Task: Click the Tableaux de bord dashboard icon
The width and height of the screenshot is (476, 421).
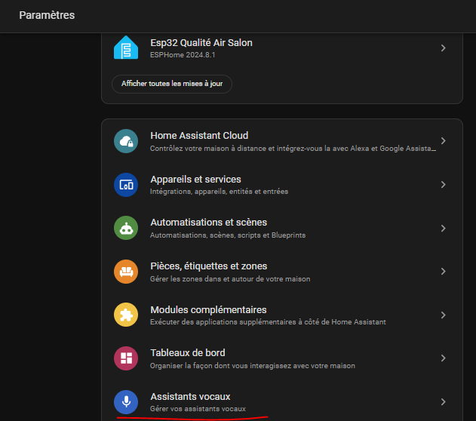Action: pyautogui.click(x=126, y=358)
